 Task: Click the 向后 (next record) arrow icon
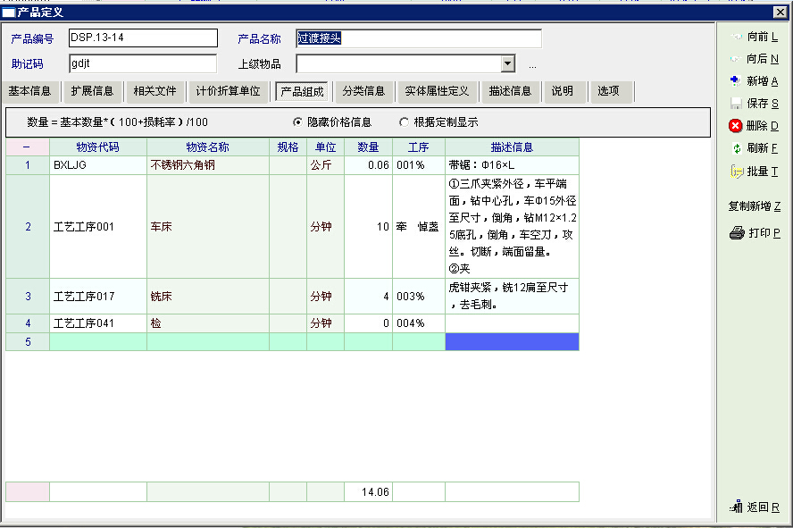pos(737,59)
